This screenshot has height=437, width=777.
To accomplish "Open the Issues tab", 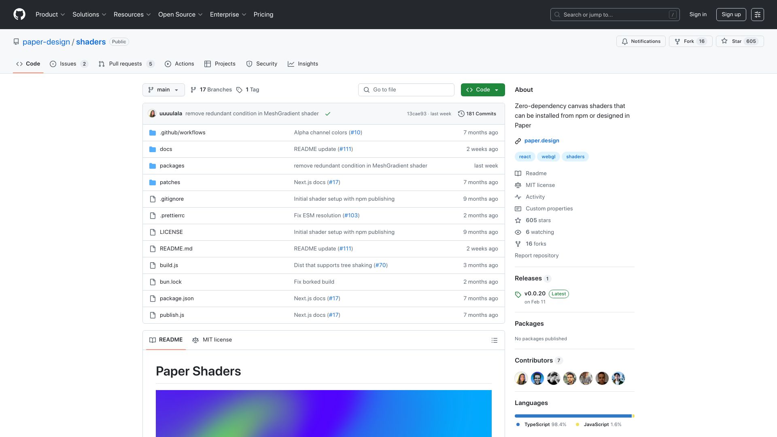I will click(x=68, y=64).
